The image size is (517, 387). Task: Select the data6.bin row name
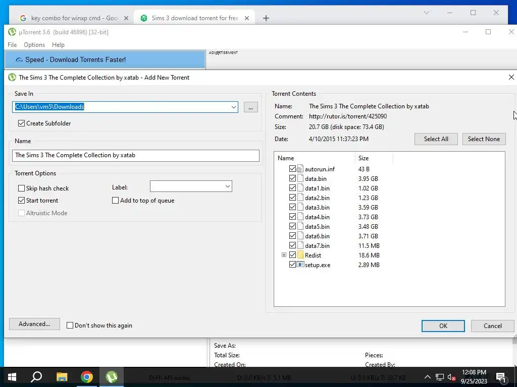pos(317,236)
